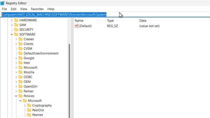The height and width of the screenshot is (118, 210).
Task: Click the HARDWARE folder icon
Action: 16,20
